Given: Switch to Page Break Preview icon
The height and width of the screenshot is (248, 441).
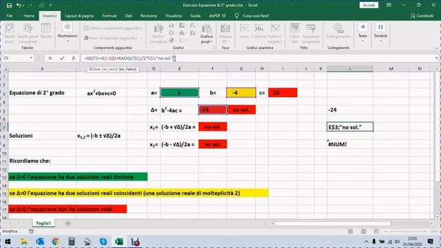Looking at the screenshot, I should 376,231.
